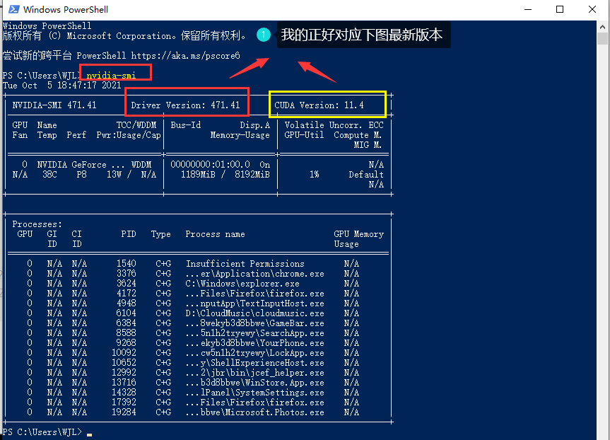Click the CUDA Version: 11.4 text
Viewport: 610px width, 440px height.
tap(319, 105)
